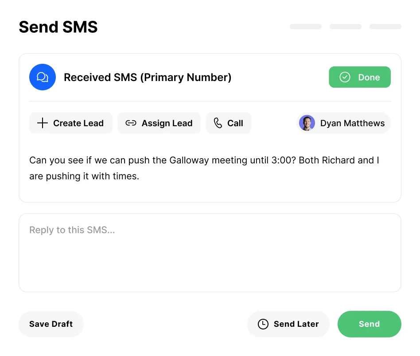The width and height of the screenshot is (420, 356).
Task: Save the message with Save Draft
Action: (x=51, y=324)
